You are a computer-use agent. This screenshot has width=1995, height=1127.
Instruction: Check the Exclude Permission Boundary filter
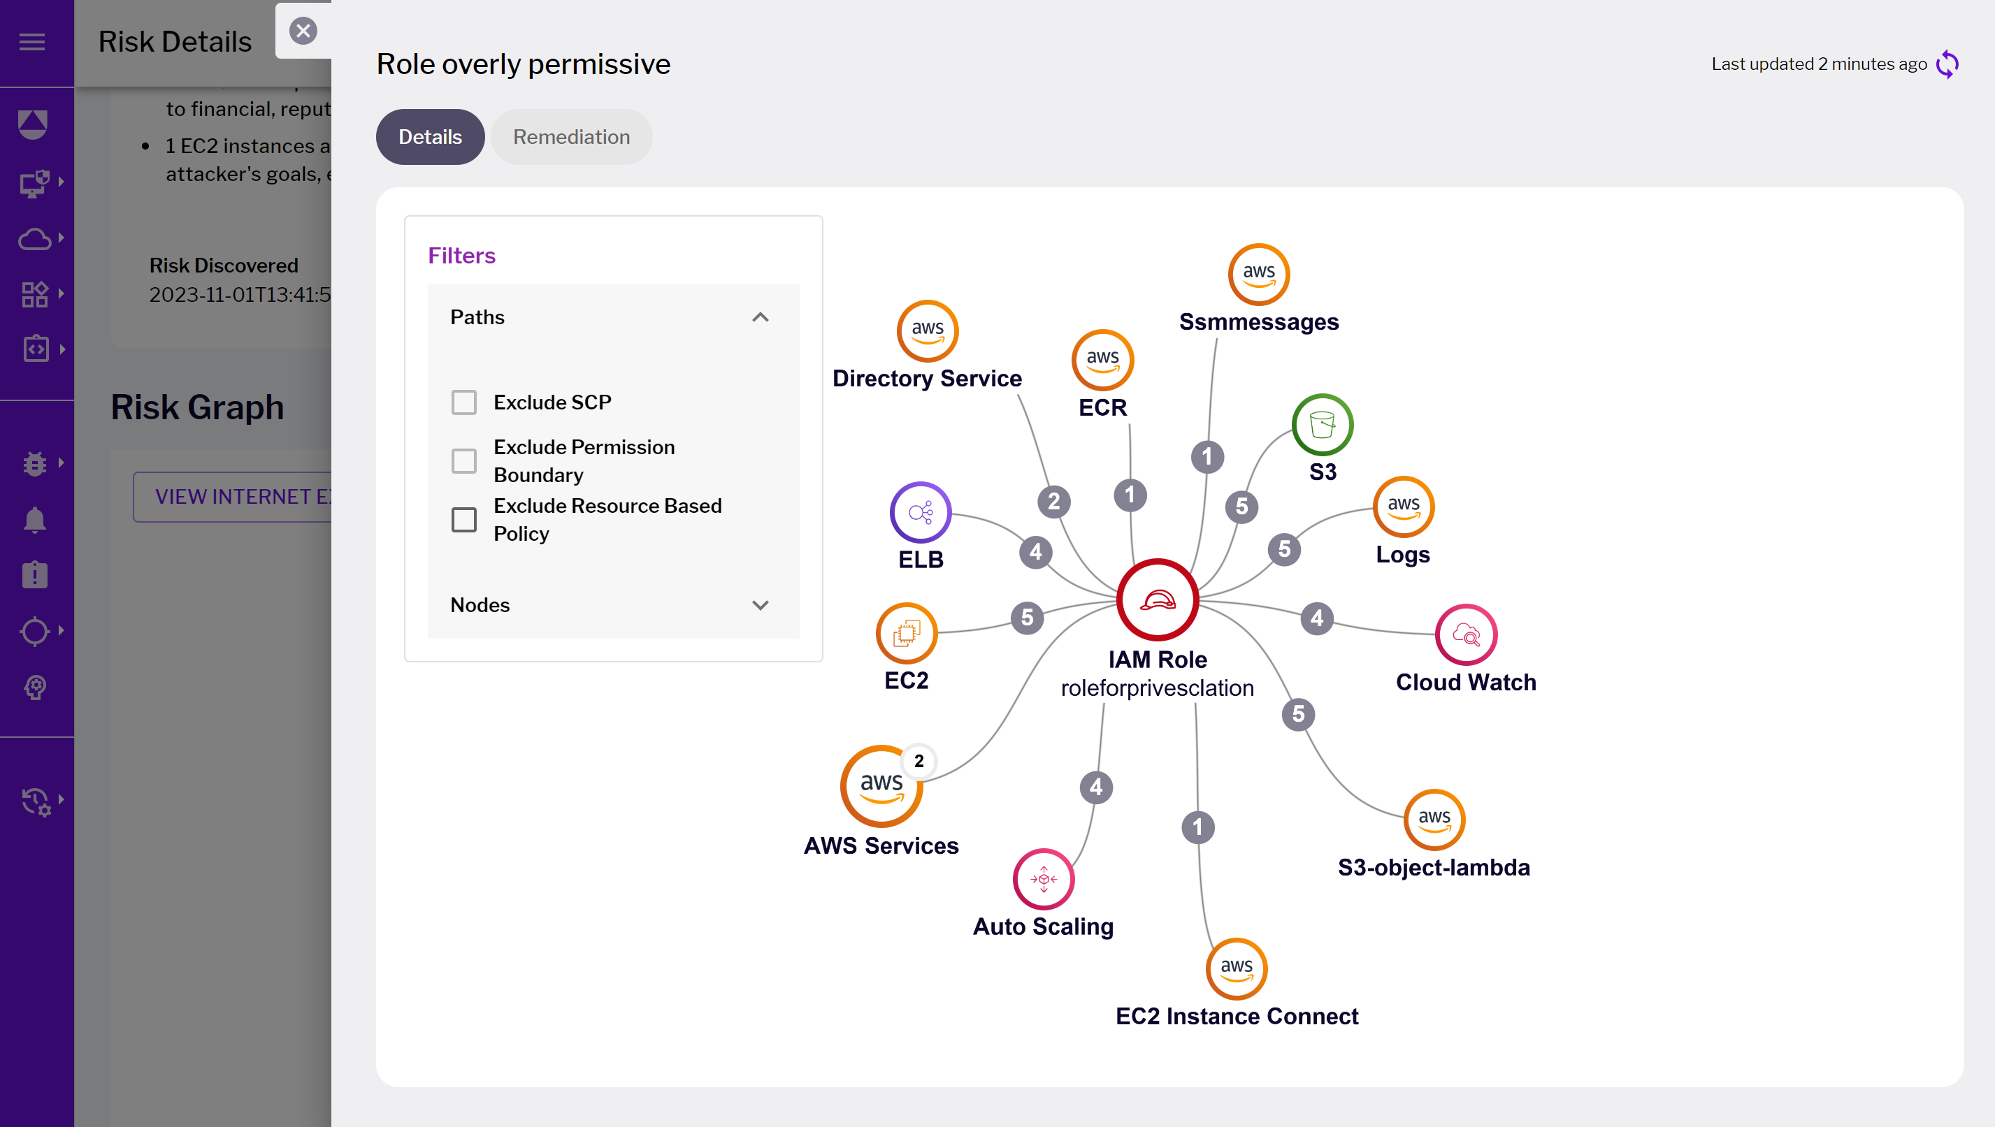click(x=464, y=460)
